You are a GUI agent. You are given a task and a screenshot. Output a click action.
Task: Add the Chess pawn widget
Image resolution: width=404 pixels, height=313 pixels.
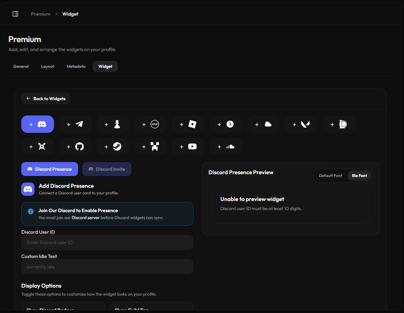[x=113, y=124]
